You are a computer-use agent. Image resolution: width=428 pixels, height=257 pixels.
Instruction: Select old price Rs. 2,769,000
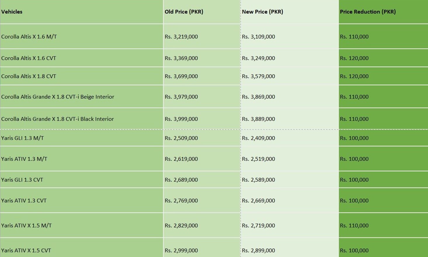click(x=202, y=200)
